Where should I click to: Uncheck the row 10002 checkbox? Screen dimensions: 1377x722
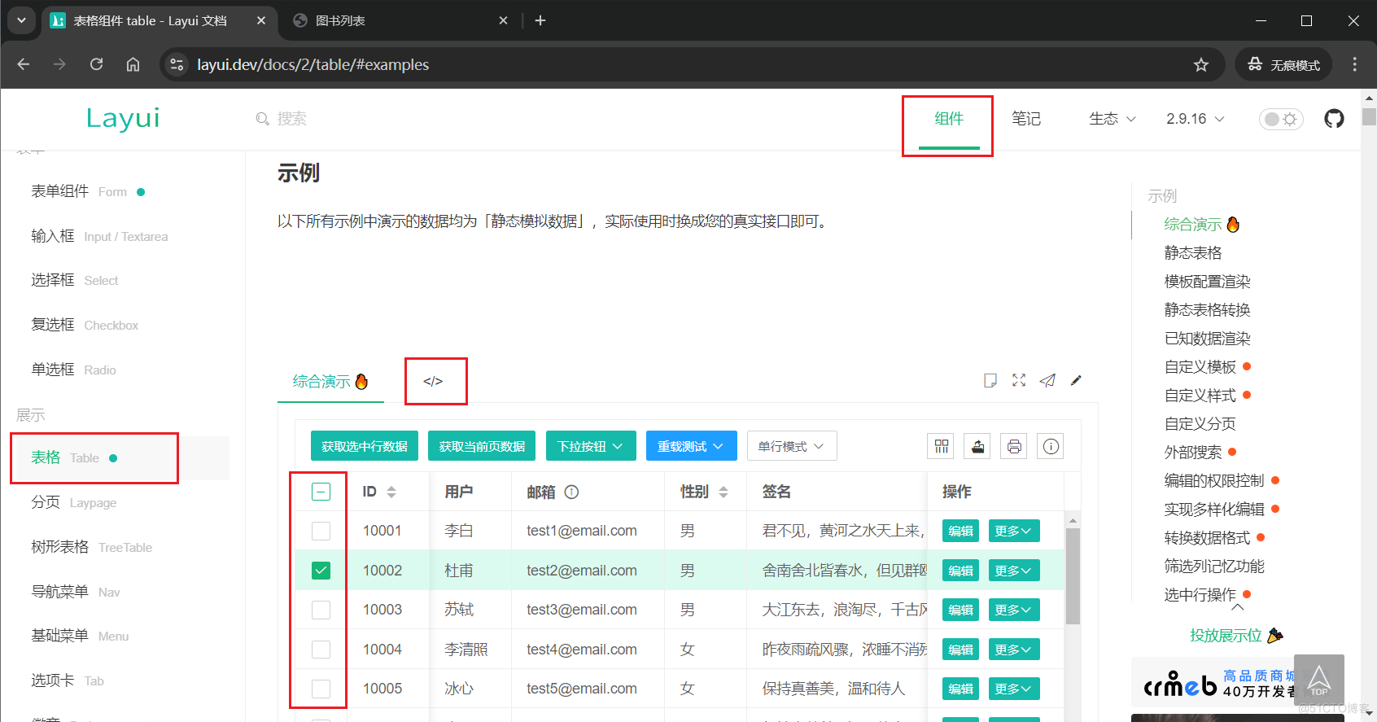coord(321,571)
